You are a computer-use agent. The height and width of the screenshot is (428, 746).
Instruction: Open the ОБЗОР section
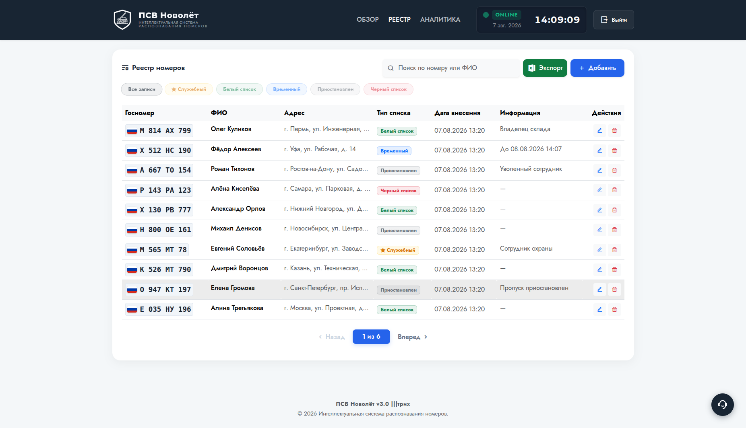[x=368, y=20]
